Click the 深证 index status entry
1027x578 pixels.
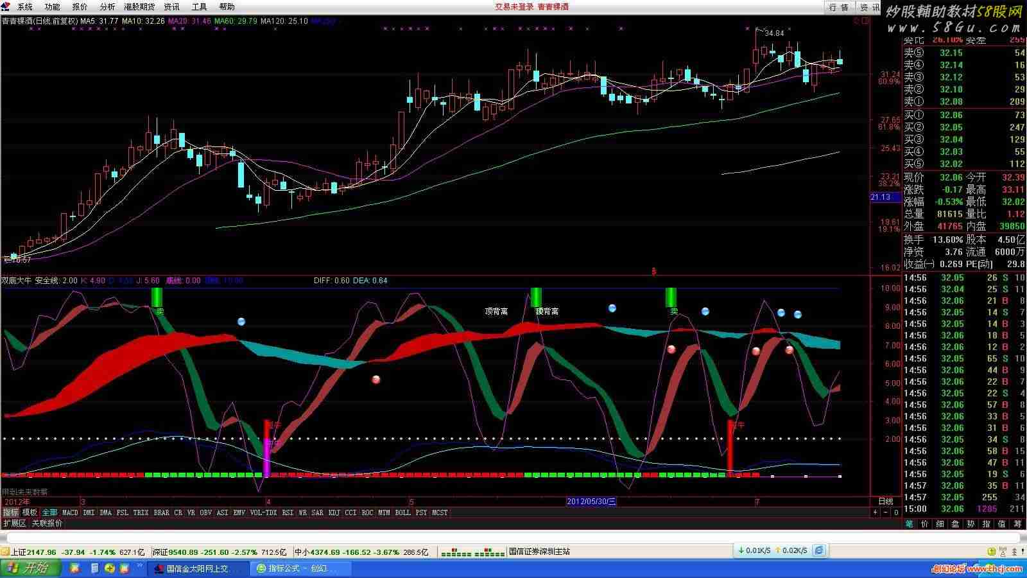(221, 552)
